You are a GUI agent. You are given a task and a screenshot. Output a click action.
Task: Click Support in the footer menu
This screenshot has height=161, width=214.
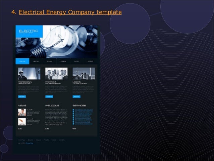(54, 140)
